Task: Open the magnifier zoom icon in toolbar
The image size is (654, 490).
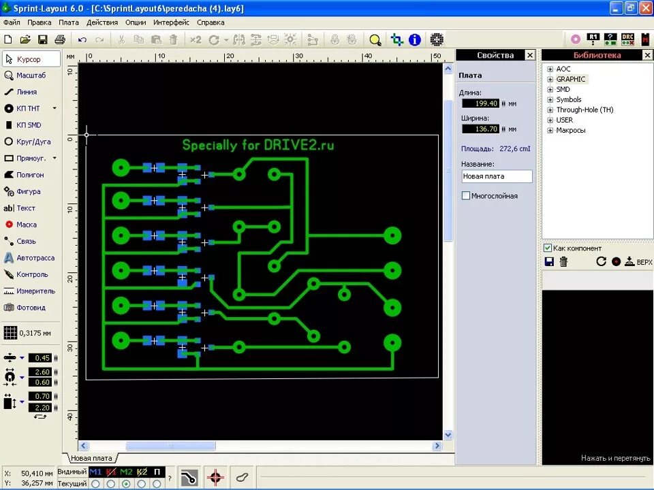Action: click(375, 40)
